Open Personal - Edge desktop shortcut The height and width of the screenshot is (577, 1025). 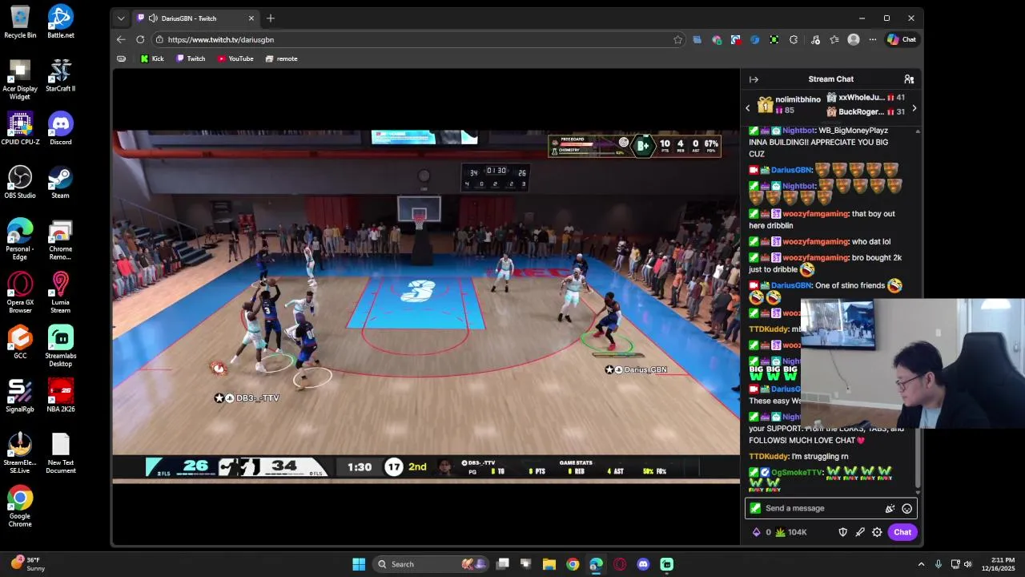click(20, 240)
